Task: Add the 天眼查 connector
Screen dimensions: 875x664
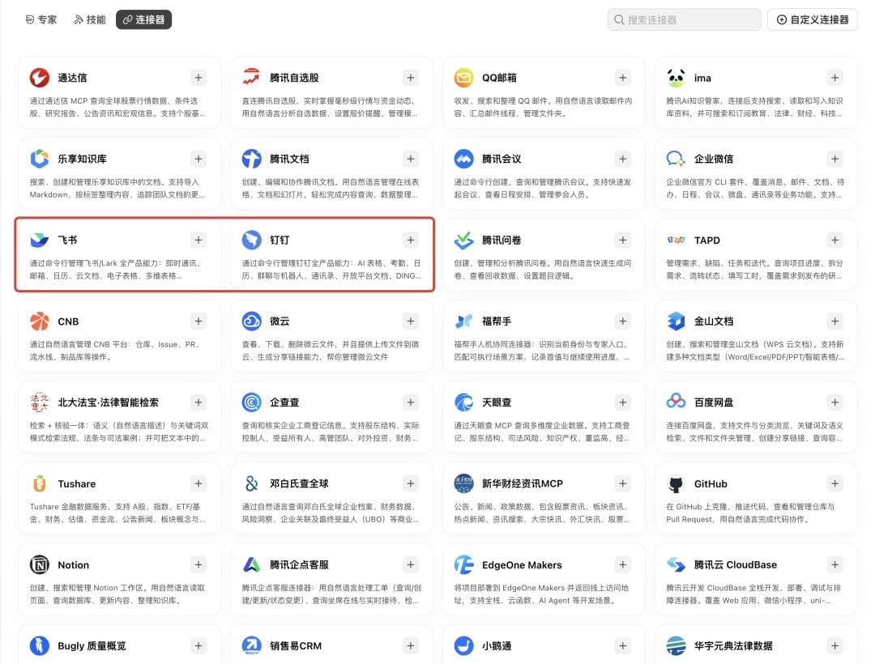Action: point(623,402)
